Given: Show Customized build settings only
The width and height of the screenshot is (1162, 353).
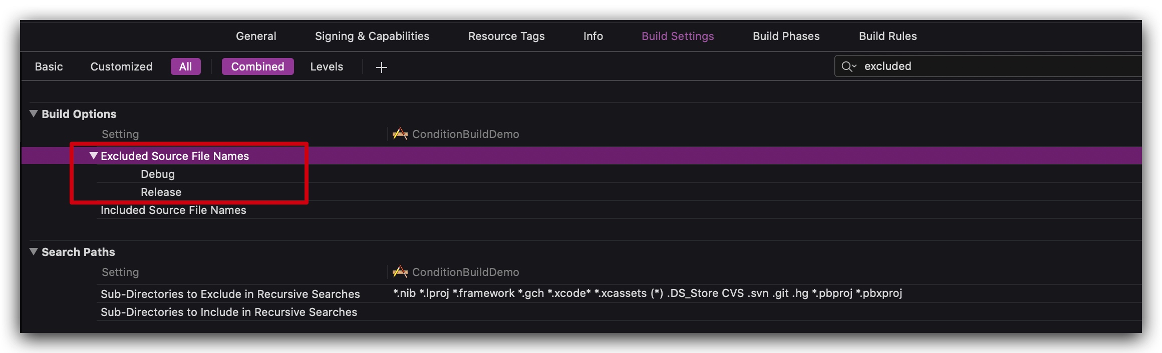Looking at the screenshot, I should 121,66.
